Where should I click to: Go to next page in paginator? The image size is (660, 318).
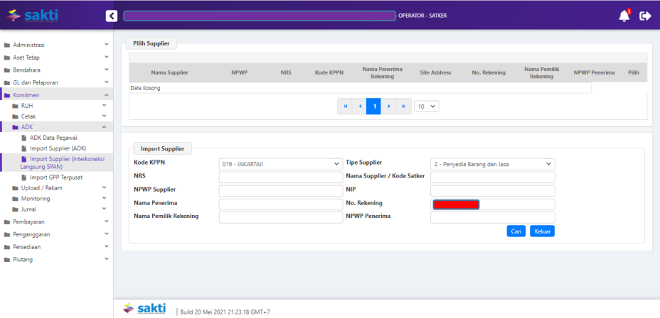(x=389, y=106)
